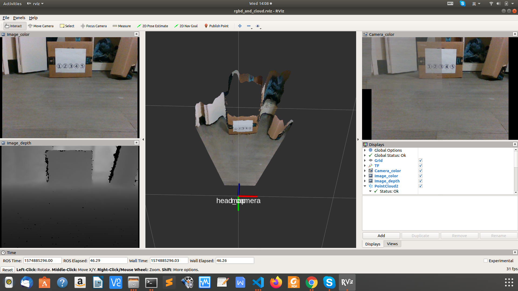Screen dimensions: 518x291
Task: Enable the Experimental checkbox
Action: [486, 261]
